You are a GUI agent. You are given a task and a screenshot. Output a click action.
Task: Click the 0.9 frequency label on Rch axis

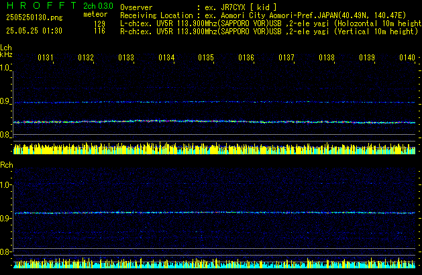coord(5,218)
